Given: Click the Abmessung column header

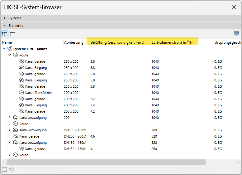Looking at the screenshot, I should 76,42.
